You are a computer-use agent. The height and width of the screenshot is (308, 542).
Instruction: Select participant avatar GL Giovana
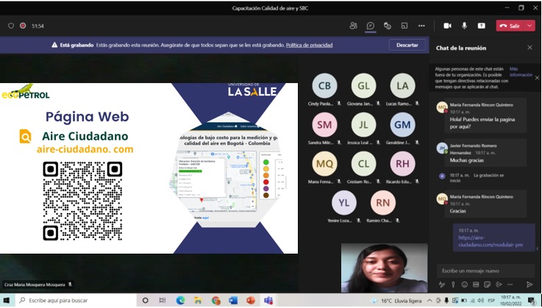click(x=363, y=86)
